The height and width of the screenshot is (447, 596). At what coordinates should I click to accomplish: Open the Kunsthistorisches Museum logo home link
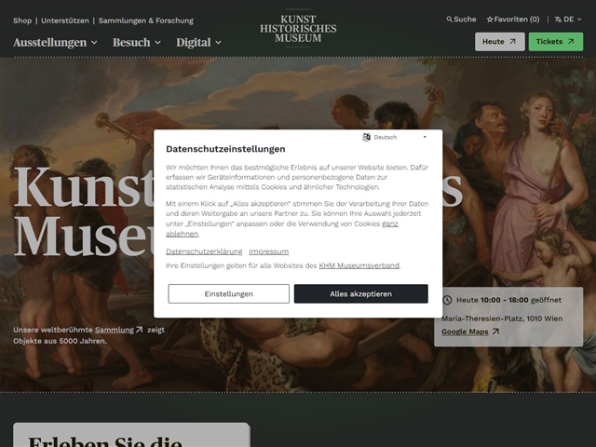coord(298,29)
